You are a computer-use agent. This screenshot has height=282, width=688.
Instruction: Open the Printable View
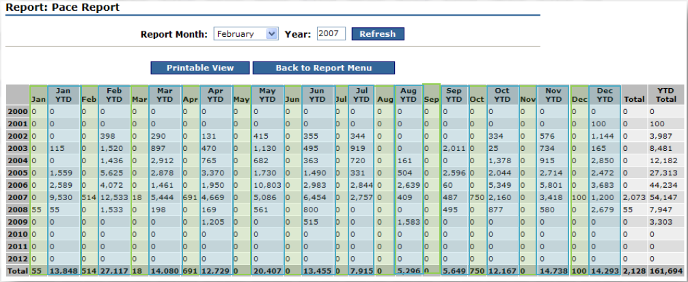tap(200, 68)
